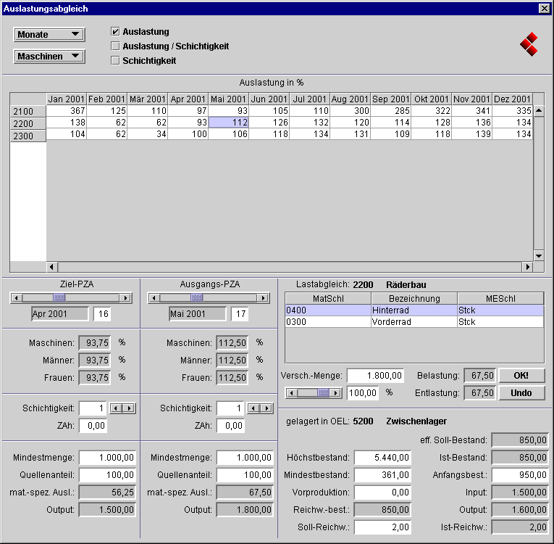The image size is (554, 544).
Task: Click the MatSchl column header
Action: tap(328, 299)
